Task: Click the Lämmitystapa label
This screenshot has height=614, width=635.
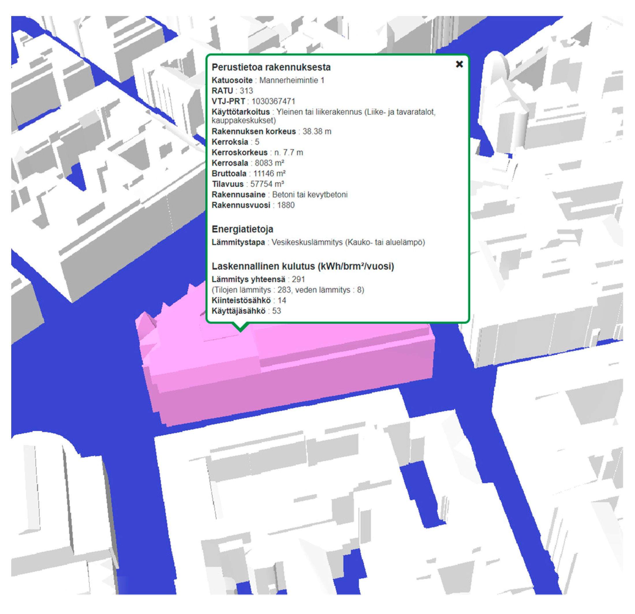Action: [238, 242]
